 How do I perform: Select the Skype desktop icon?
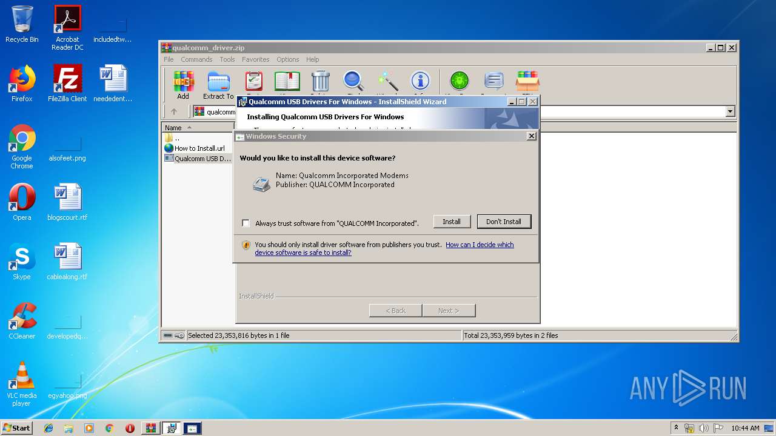22,262
